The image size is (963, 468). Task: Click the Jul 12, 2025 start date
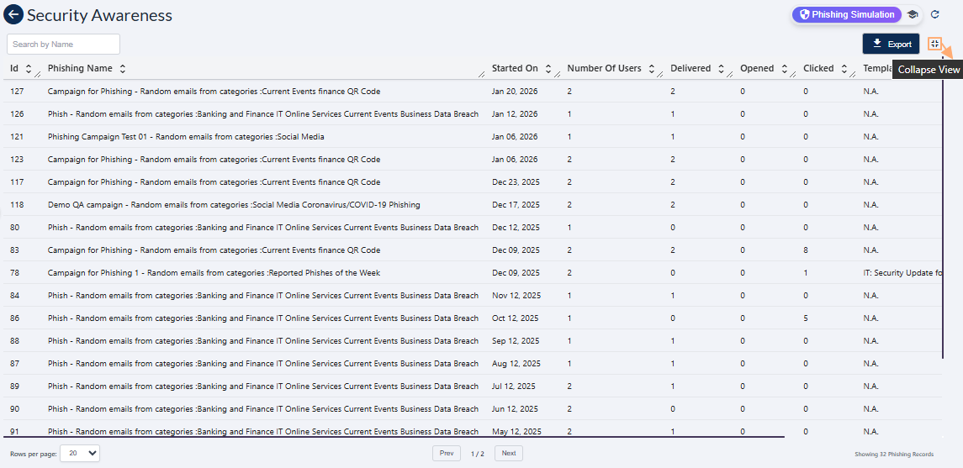(x=513, y=386)
